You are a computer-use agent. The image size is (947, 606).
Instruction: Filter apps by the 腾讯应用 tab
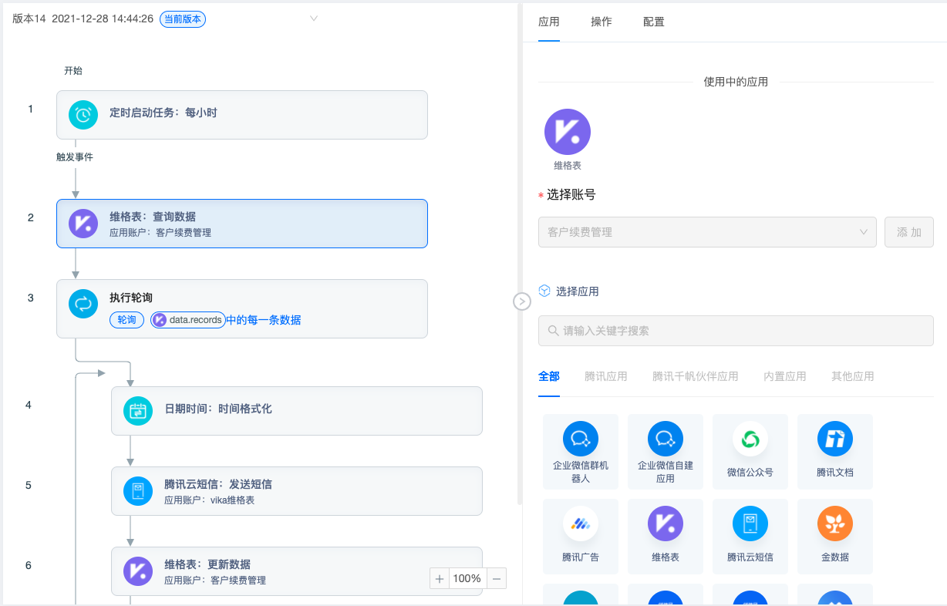tap(606, 376)
